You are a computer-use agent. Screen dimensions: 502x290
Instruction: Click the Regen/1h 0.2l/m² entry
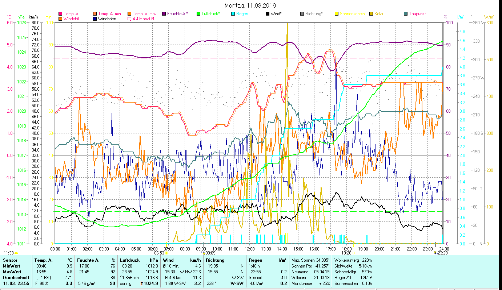click(353, 277)
